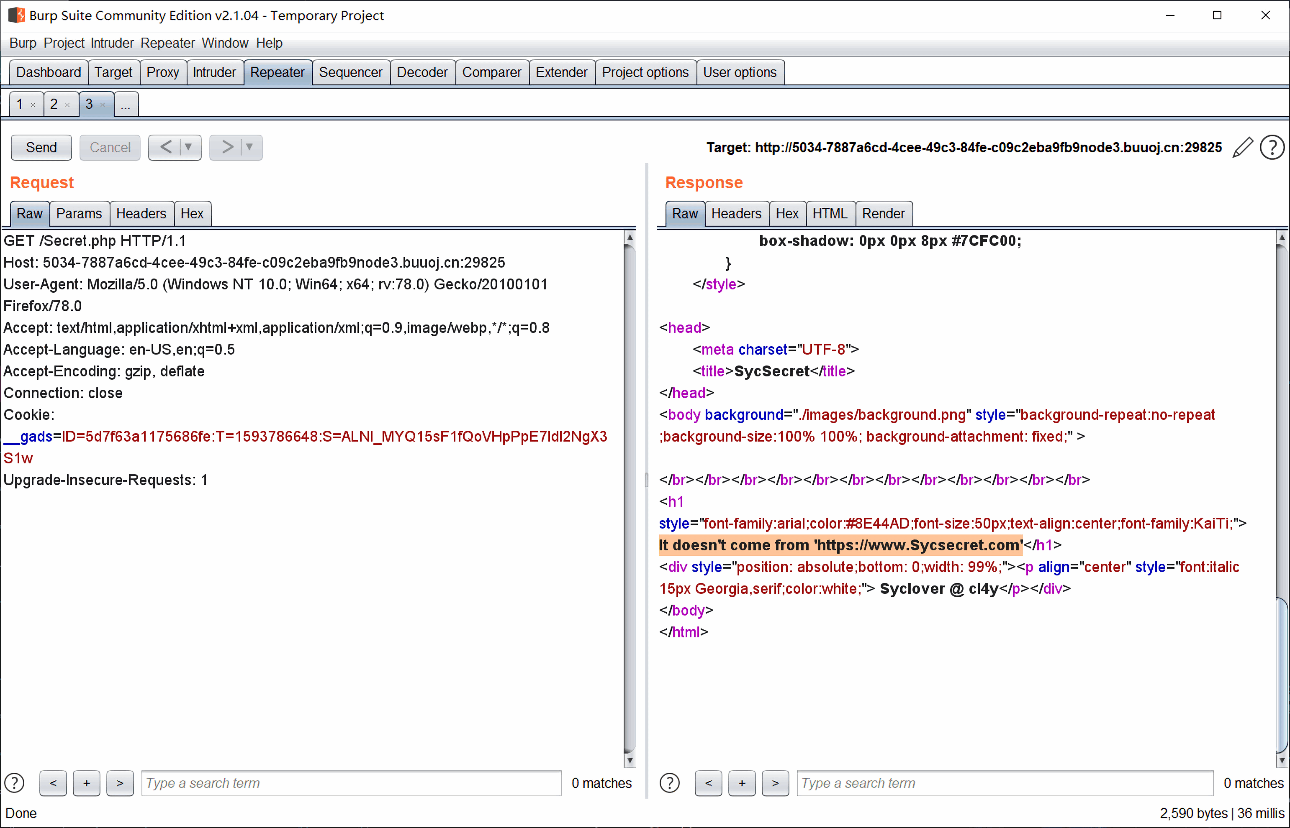
Task: Click the pencil icon to edit target
Action: (1243, 147)
